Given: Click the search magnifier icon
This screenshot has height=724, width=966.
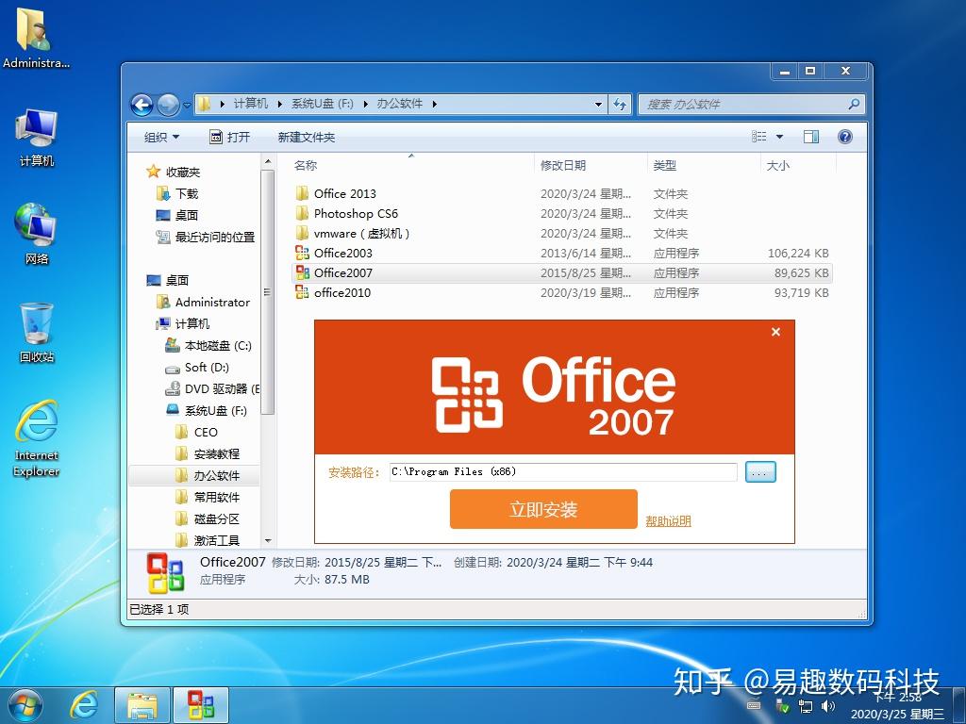Looking at the screenshot, I should [x=854, y=104].
